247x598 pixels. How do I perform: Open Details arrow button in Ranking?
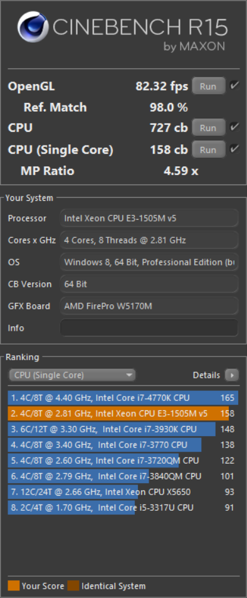pyautogui.click(x=232, y=375)
